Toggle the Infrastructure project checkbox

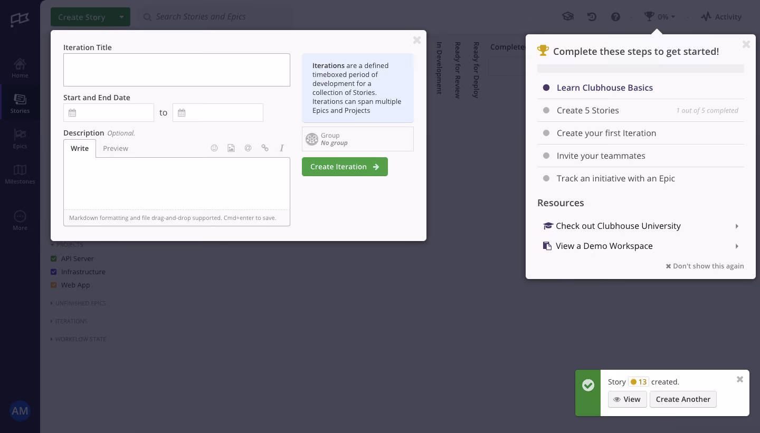coord(54,272)
